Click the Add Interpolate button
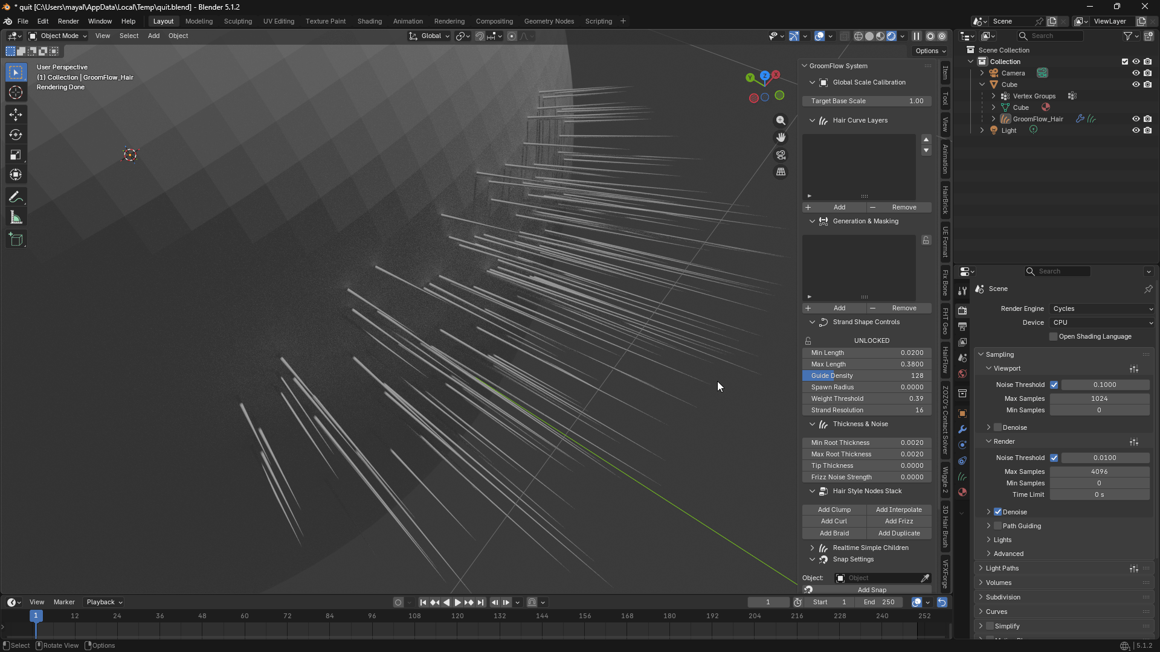 (899, 510)
